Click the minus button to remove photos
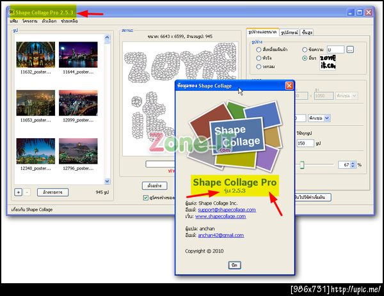This screenshot has height=296, width=384. coord(27,192)
